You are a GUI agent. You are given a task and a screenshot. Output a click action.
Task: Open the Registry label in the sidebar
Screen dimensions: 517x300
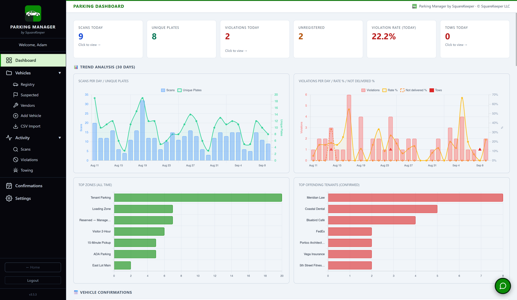27,85
